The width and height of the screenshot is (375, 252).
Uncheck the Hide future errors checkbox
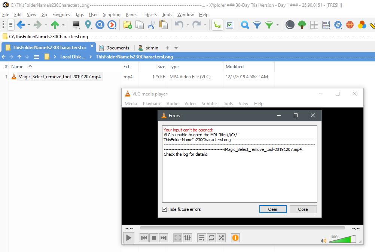click(x=165, y=209)
